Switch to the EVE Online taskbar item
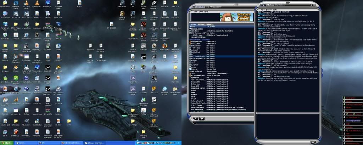The image size is (363, 145). point(71,143)
